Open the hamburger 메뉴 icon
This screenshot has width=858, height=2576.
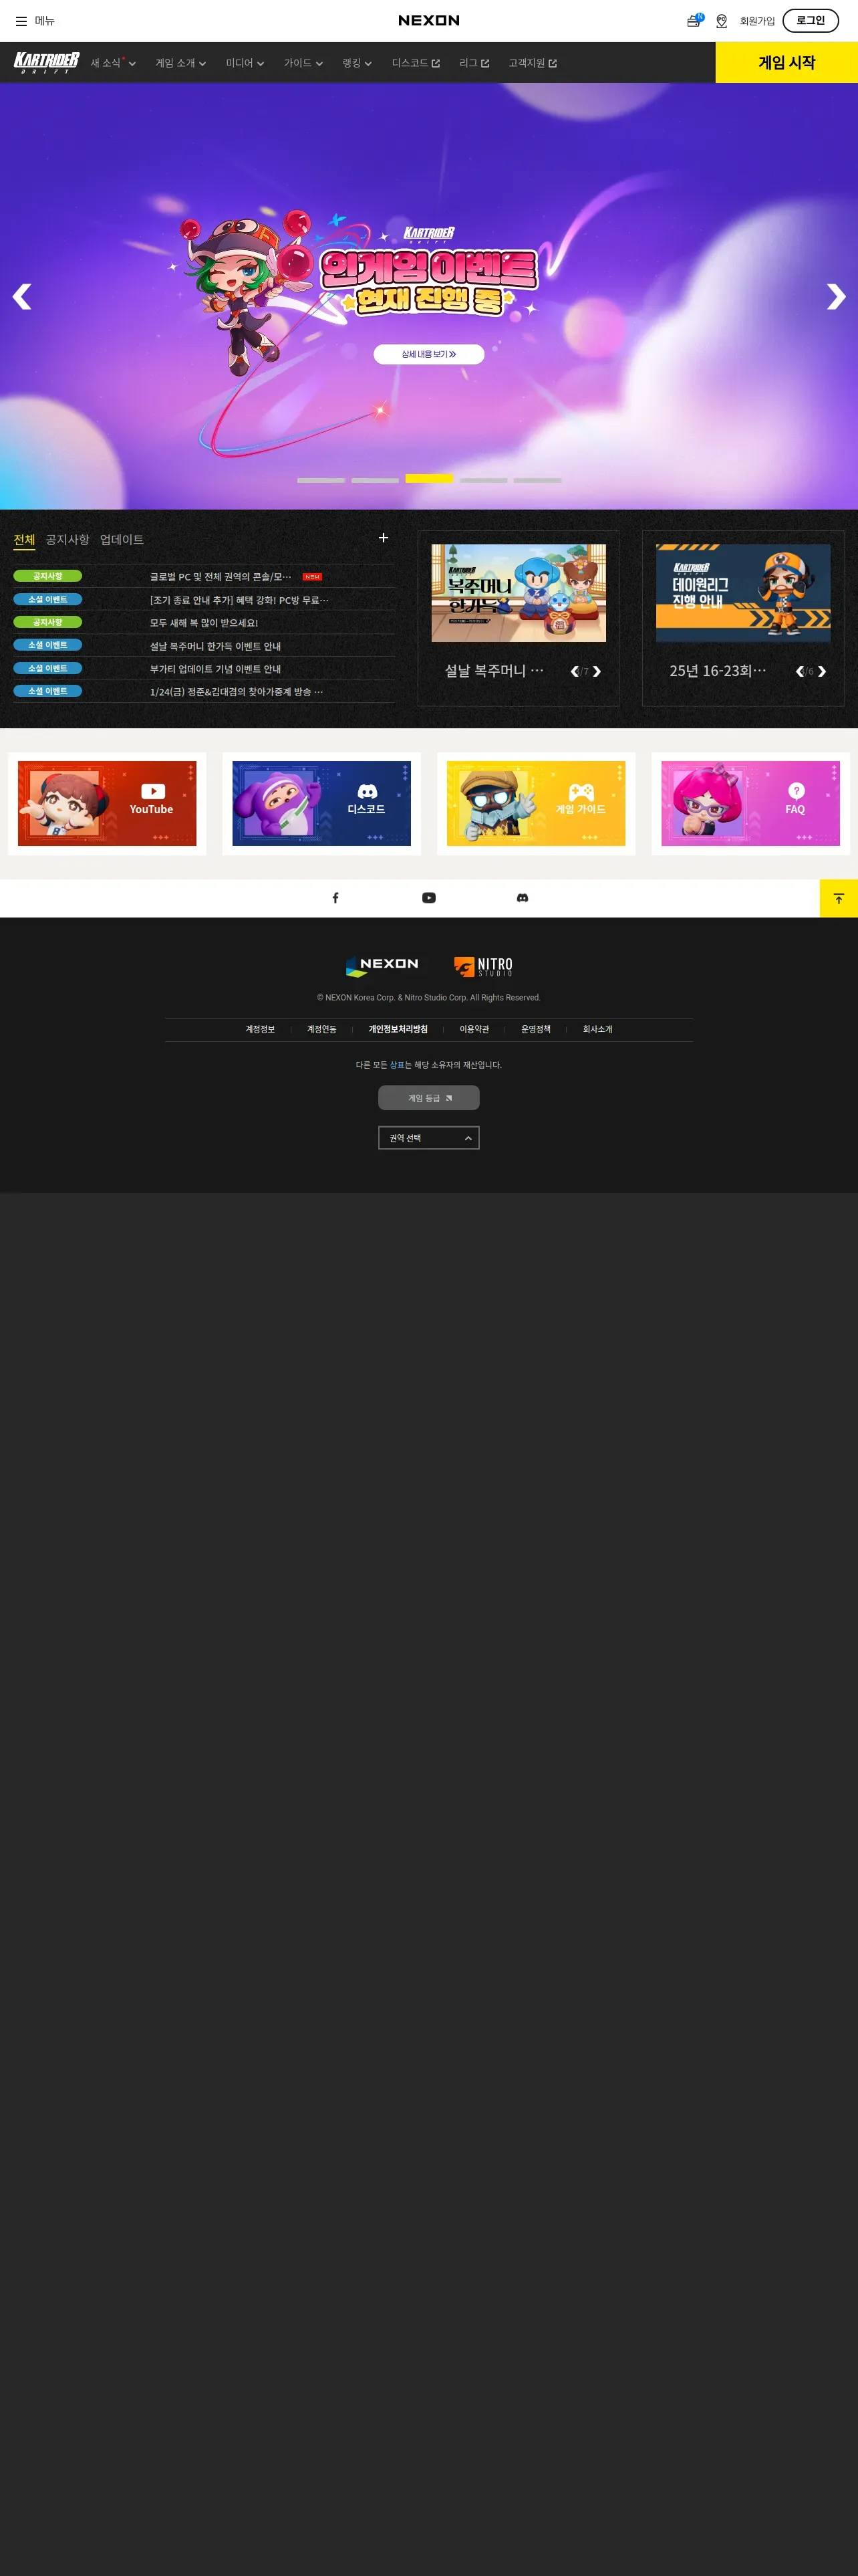point(21,21)
